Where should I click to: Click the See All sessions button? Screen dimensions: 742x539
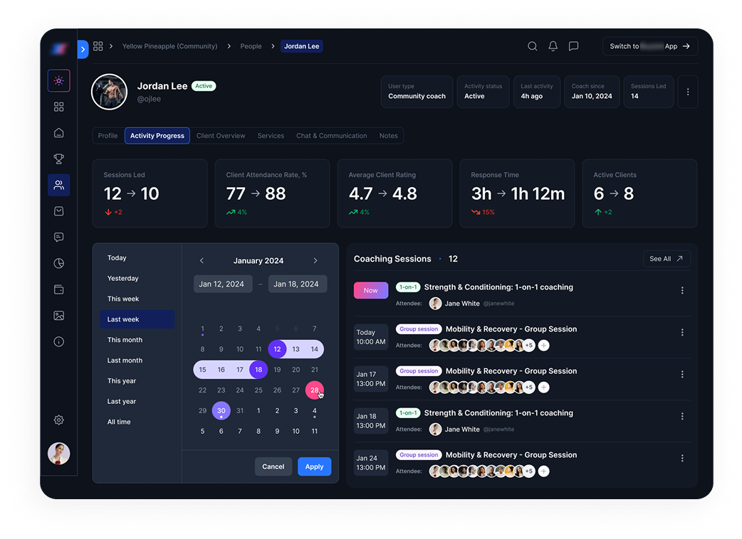click(666, 259)
